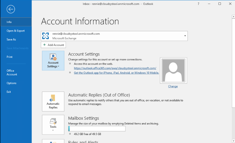Follow the Get the Outlook app link
Viewport: 235px width, 143px height.
(x=116, y=73)
